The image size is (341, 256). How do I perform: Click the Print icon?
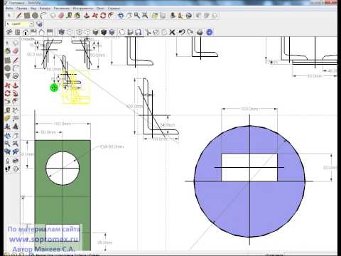(x=200, y=32)
